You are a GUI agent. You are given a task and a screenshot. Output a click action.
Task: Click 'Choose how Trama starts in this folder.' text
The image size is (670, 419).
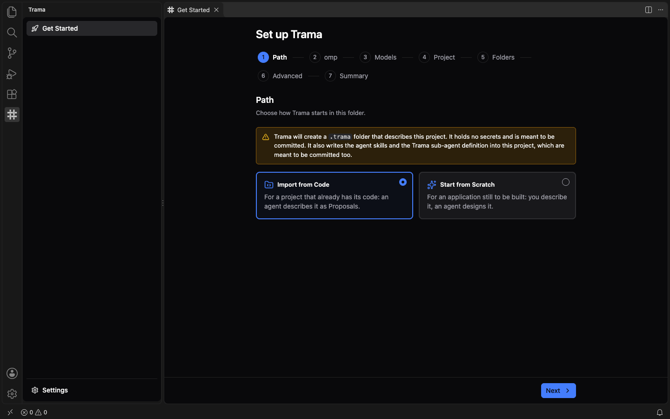click(311, 113)
